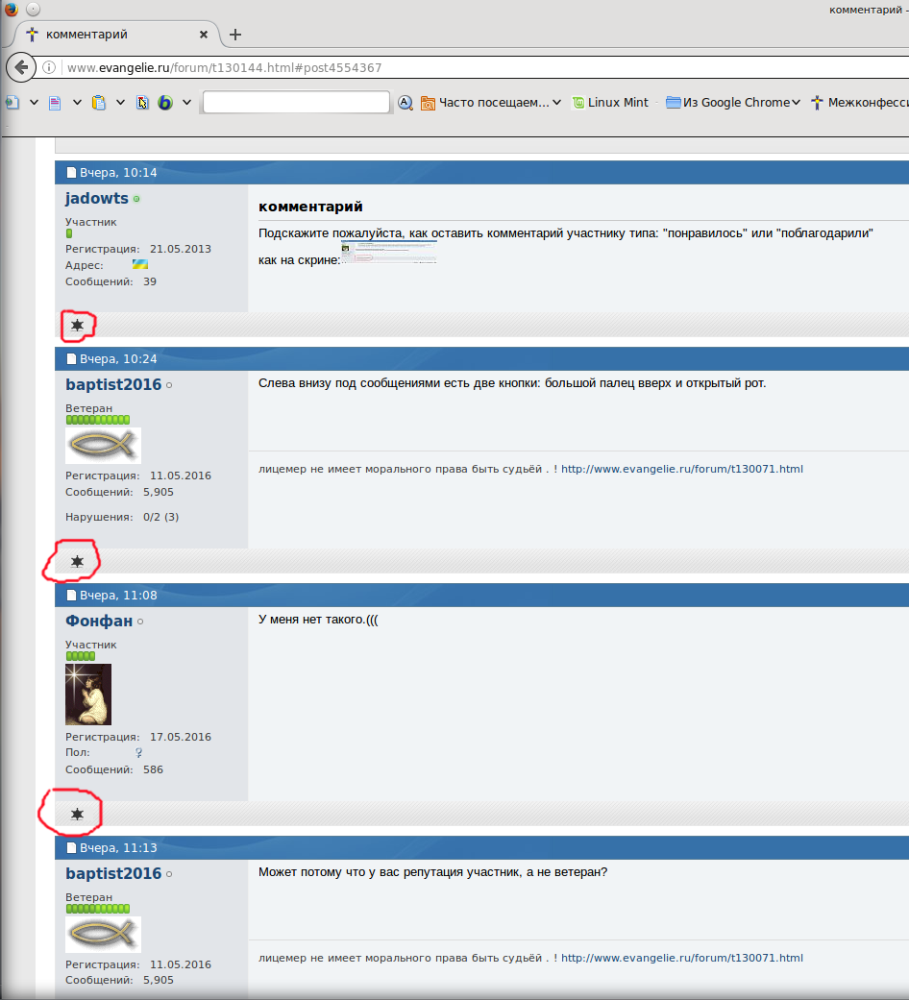Viewport: 909px width, 1000px height.
Task: Click the star icon under Фонфан's post
Action: pyautogui.click(x=78, y=814)
